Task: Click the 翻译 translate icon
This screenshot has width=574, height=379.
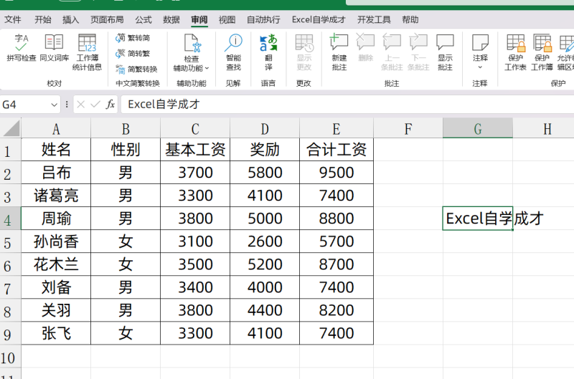Action: tap(268, 43)
